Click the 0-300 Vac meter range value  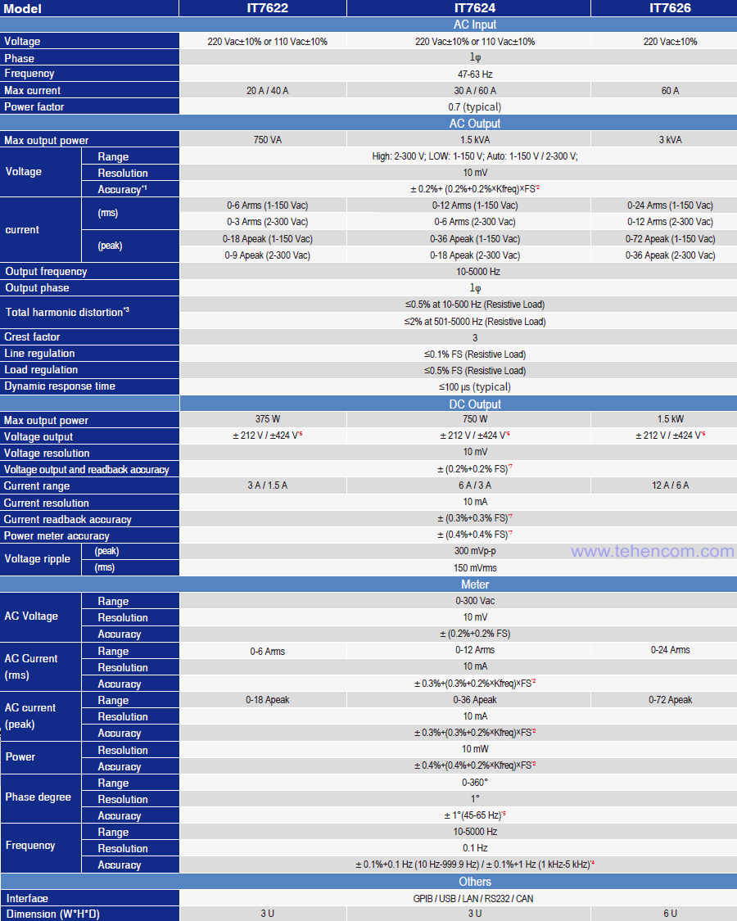475,601
